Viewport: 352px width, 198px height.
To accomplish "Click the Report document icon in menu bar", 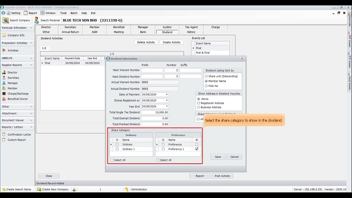I will pyautogui.click(x=26, y=13).
